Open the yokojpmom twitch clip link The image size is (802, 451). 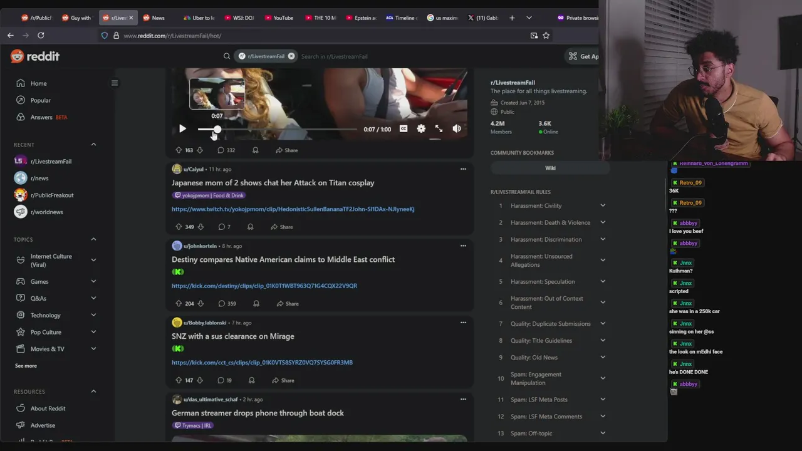[293, 209]
